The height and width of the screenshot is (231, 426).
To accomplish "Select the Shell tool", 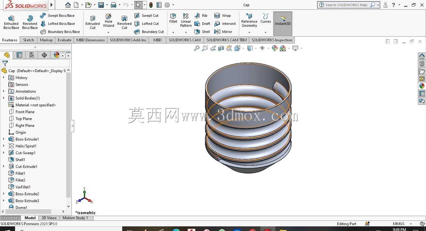I will [x=202, y=32].
